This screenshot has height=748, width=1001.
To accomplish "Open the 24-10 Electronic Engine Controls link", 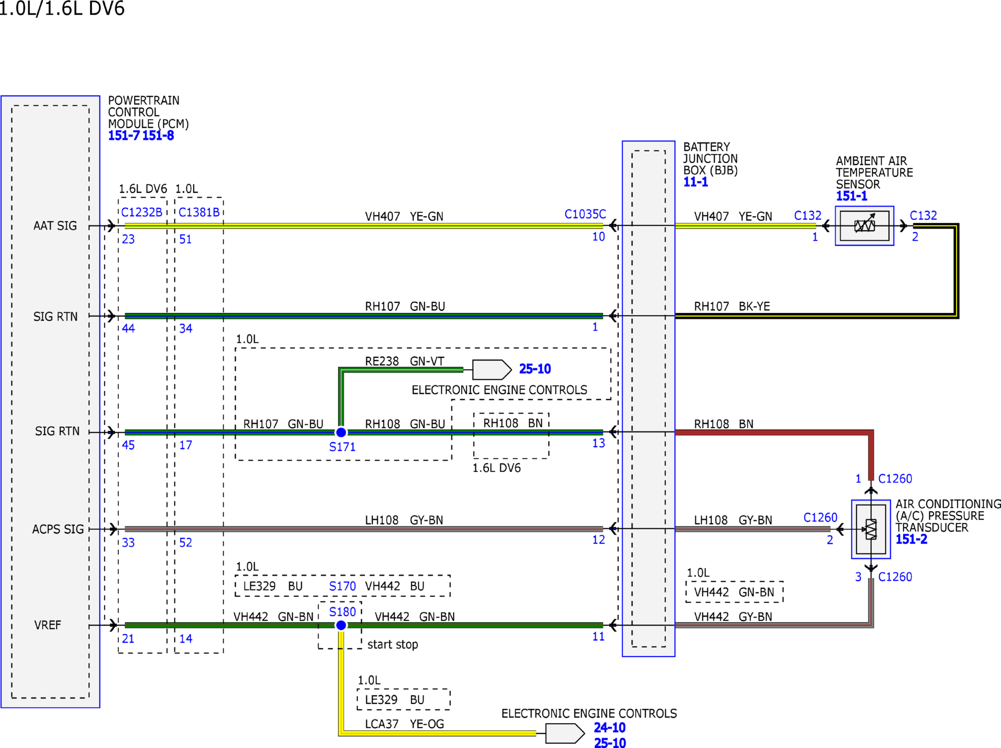I will pyautogui.click(x=610, y=728).
